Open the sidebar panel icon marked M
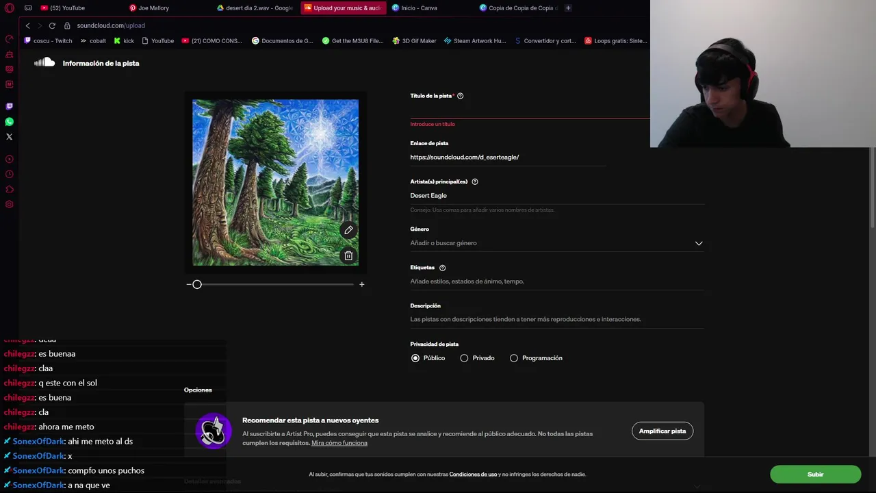876x493 pixels. 9,84
